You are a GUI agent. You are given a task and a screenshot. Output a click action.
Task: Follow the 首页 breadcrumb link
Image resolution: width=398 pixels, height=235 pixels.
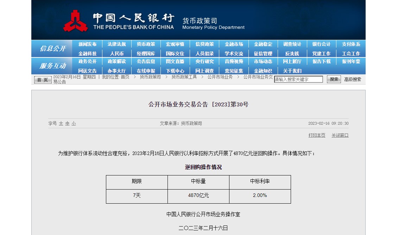point(125,77)
